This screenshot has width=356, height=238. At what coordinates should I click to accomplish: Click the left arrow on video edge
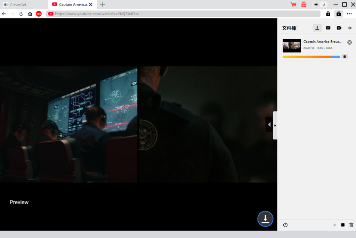269,124
